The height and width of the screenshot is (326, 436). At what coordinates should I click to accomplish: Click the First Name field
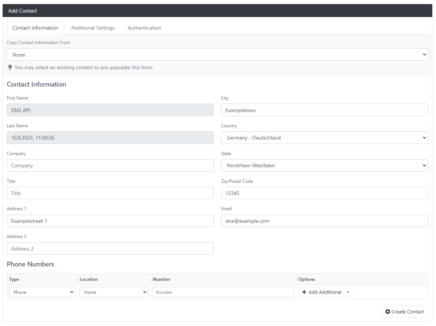coord(110,110)
